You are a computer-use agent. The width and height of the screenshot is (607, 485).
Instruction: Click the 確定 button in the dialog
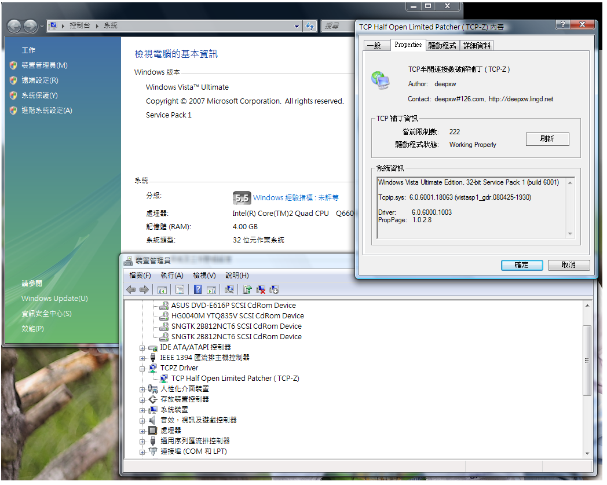[521, 265]
